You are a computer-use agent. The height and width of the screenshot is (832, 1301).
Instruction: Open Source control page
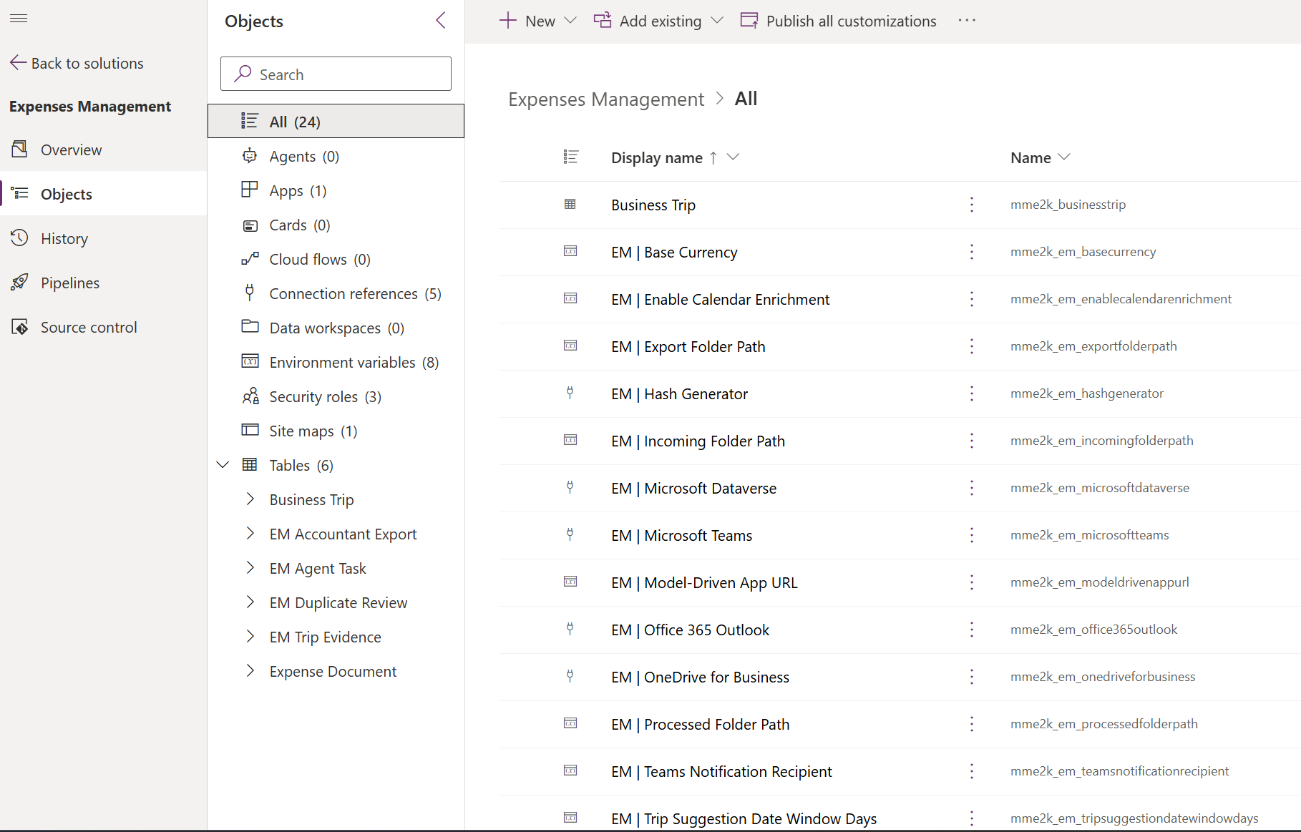[104, 327]
